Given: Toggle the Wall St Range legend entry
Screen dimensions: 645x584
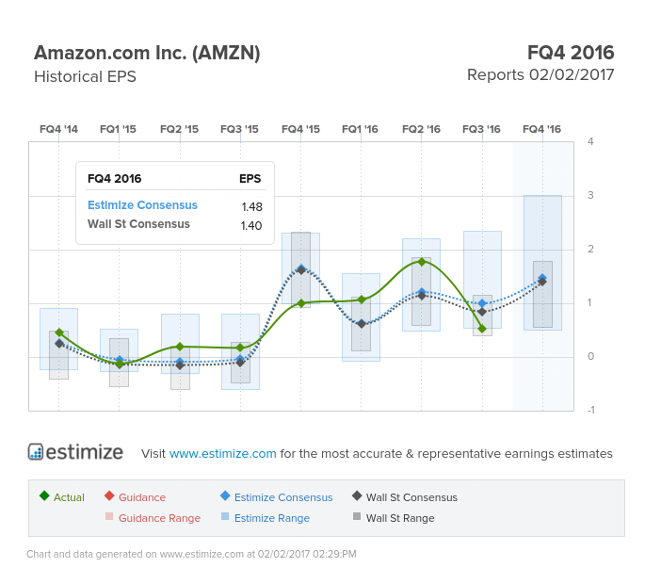Looking at the screenshot, I should pos(394,518).
